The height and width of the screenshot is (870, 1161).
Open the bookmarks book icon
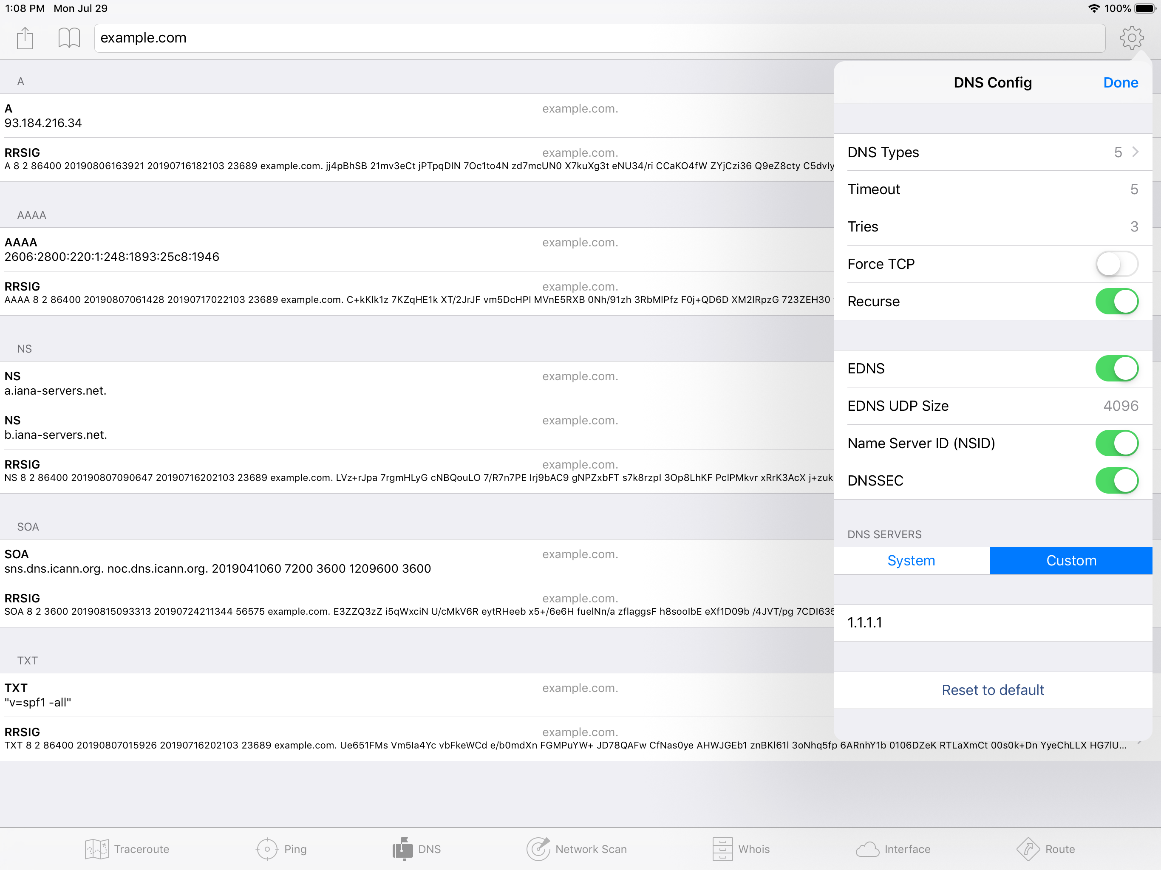click(69, 38)
